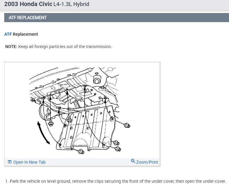Click the Open In New Tab window icon
This screenshot has height=193, width=229.
coord(10,162)
